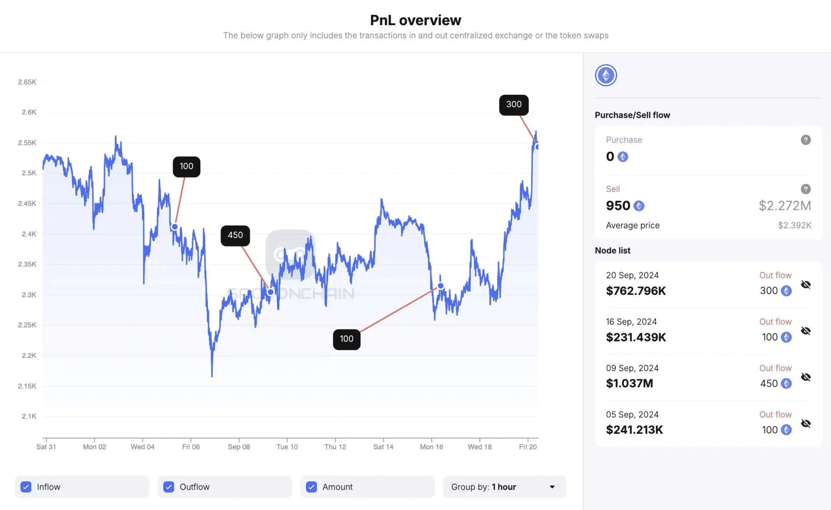Screen dimensions: 831x510
Task: Click the ETH icon in 05 Sep node row
Action: (x=786, y=430)
